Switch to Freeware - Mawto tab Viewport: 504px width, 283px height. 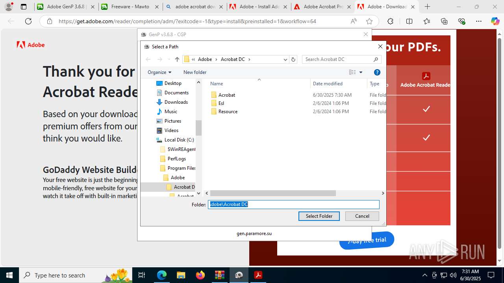point(130,7)
